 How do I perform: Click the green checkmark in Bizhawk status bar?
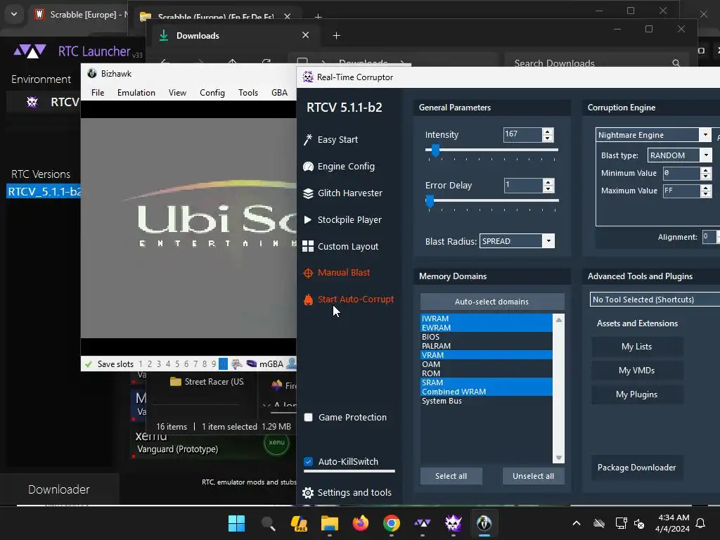click(x=88, y=364)
